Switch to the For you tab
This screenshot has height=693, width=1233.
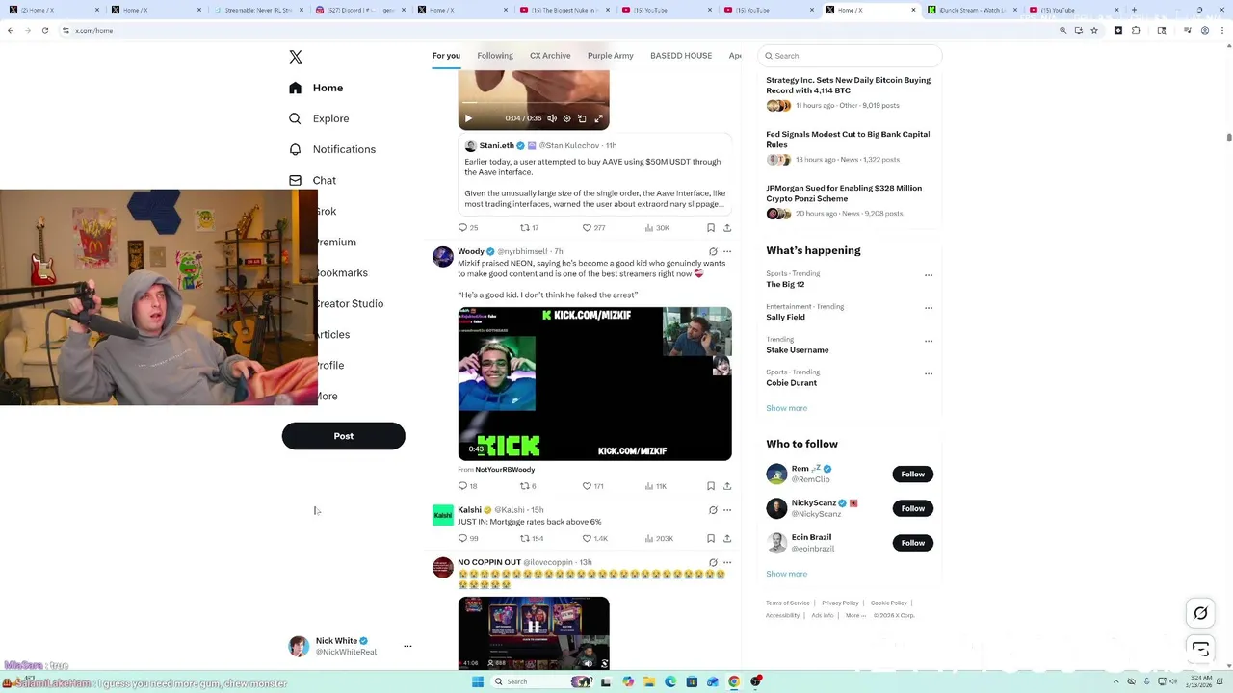point(446,56)
